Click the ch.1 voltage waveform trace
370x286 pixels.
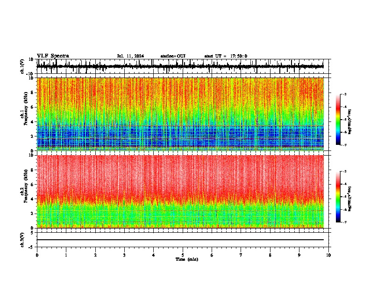coord(180,66)
